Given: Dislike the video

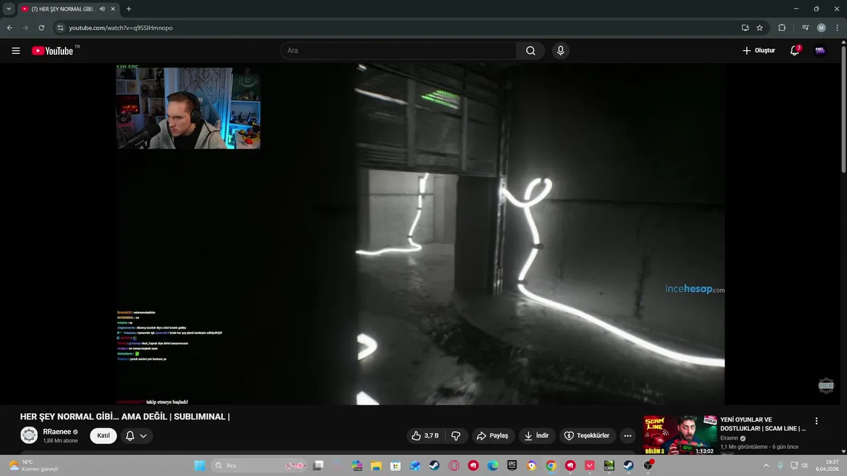Looking at the screenshot, I should click(456, 436).
